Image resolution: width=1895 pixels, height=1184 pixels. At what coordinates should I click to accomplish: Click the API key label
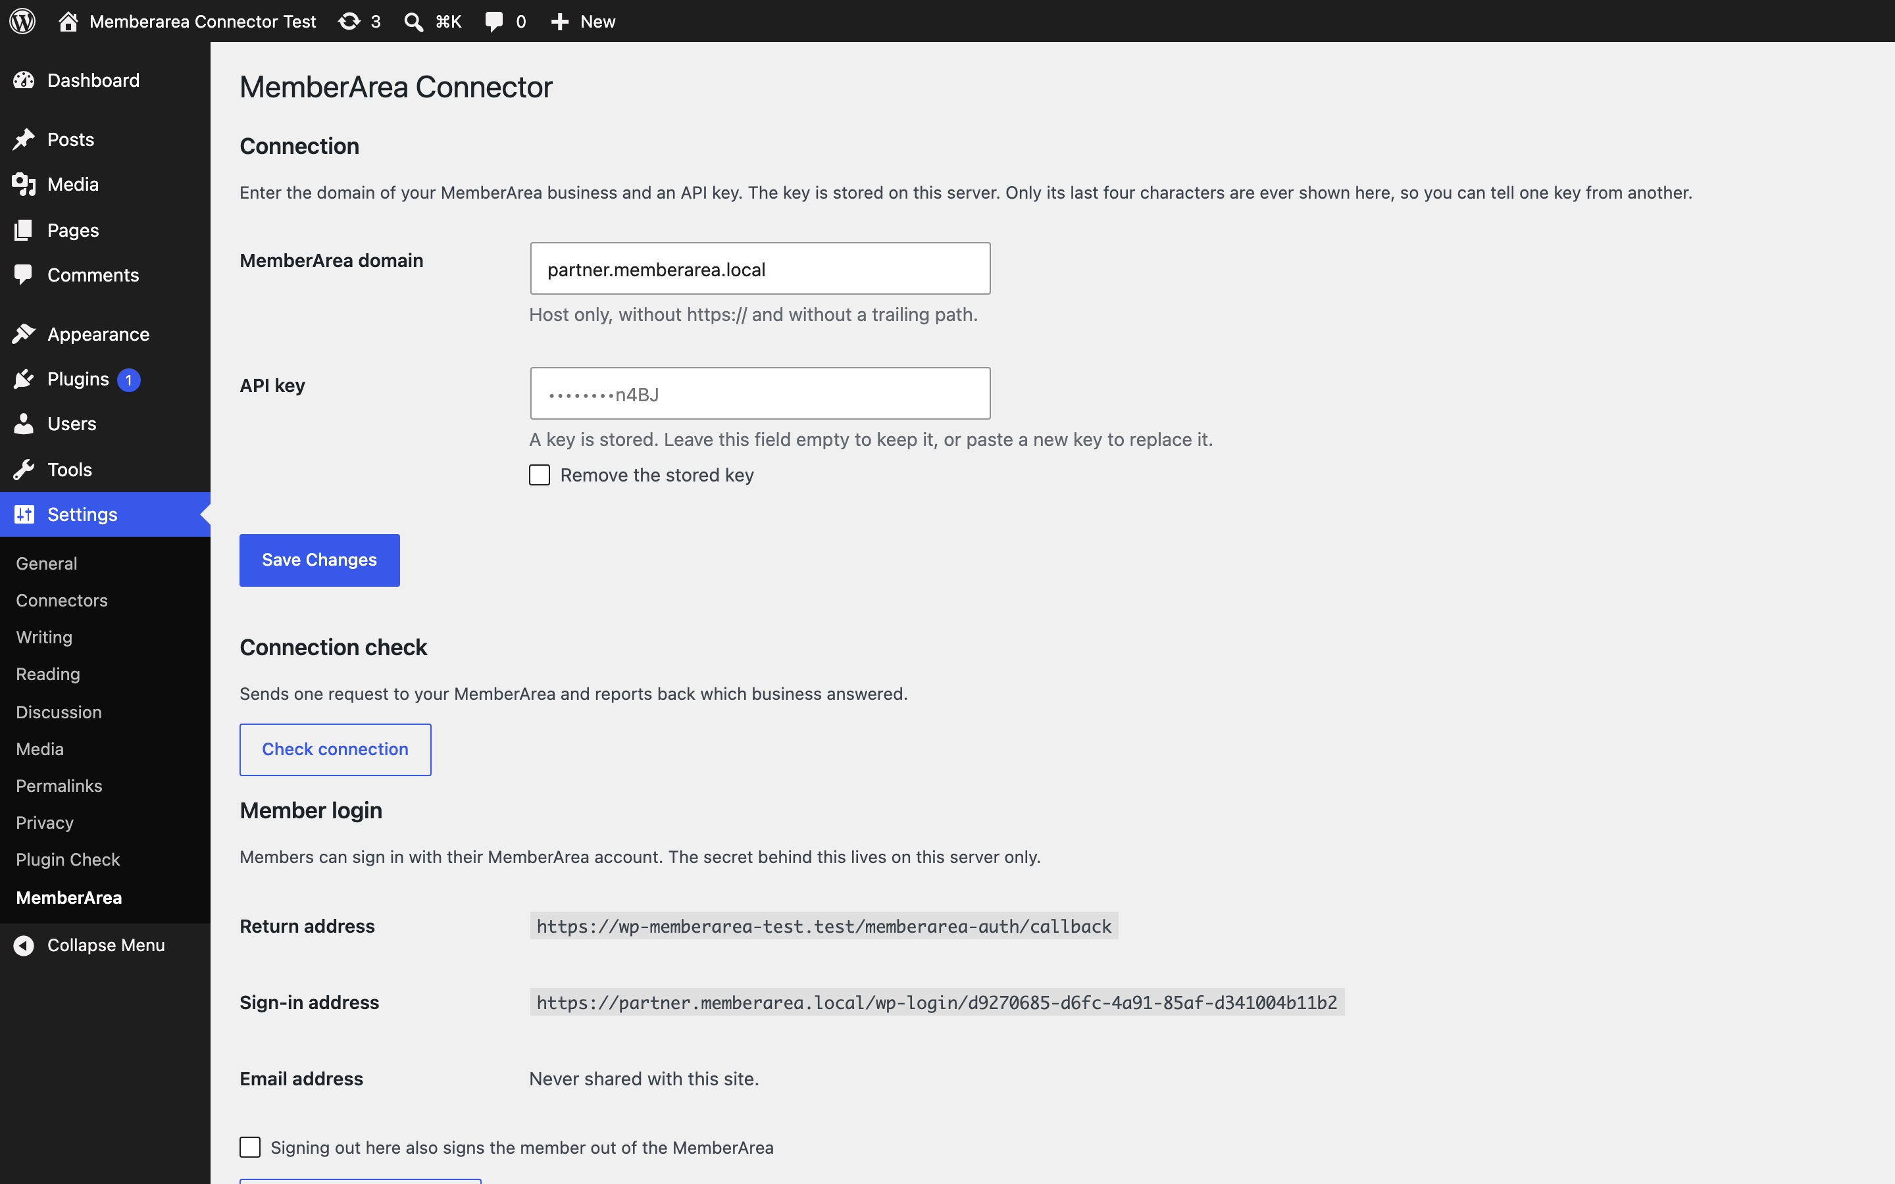(x=272, y=385)
